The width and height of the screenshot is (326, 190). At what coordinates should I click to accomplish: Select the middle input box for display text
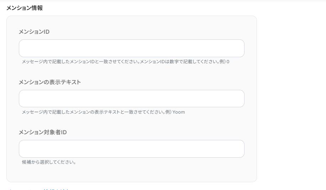pos(131,98)
